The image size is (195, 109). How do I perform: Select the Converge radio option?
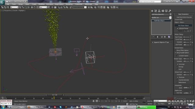pos(177,64)
